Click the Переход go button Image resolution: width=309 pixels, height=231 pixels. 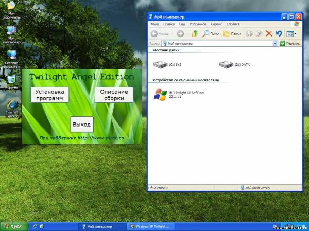(290, 43)
